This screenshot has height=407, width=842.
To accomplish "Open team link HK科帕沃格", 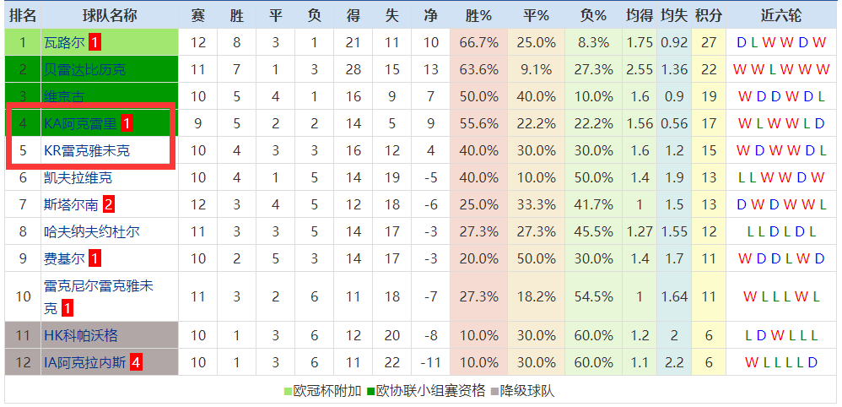I will [x=80, y=335].
